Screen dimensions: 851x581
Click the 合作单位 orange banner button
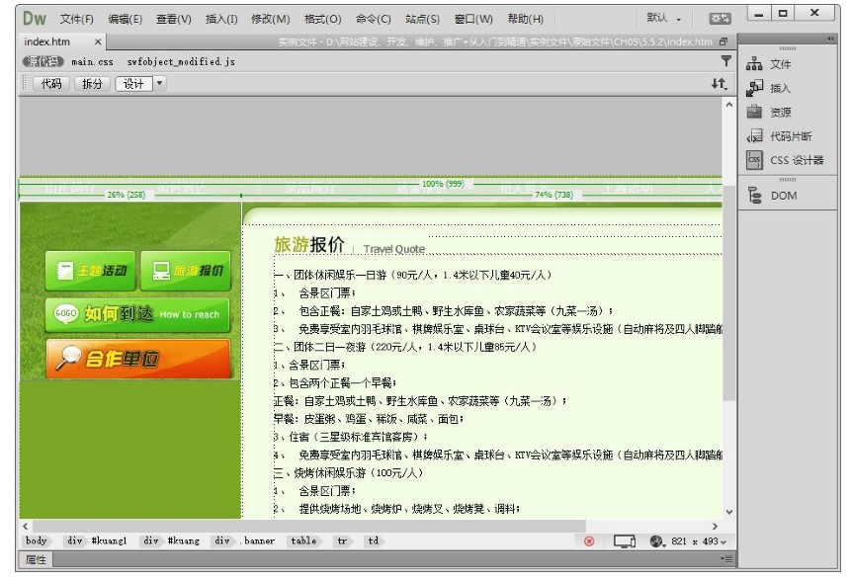pyautogui.click(x=137, y=359)
